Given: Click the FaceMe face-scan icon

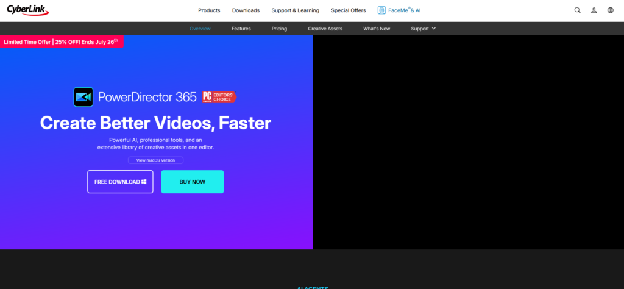Looking at the screenshot, I should point(381,10).
